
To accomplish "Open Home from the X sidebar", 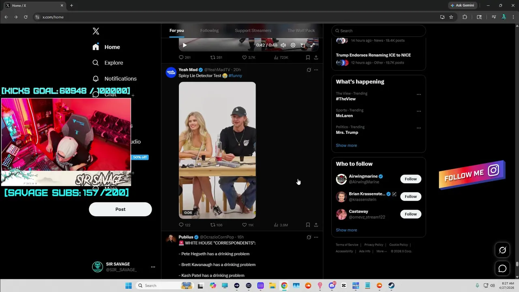I will [106, 47].
